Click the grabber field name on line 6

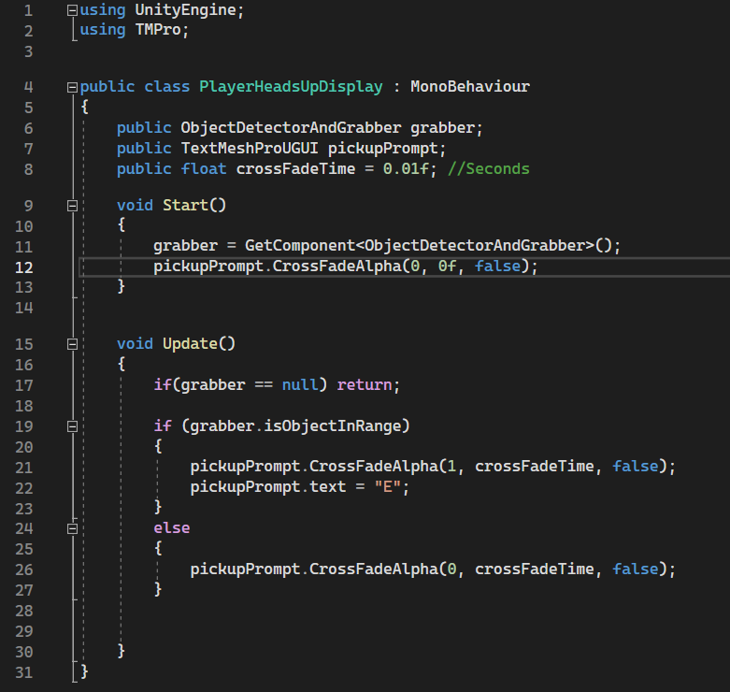[x=442, y=128]
